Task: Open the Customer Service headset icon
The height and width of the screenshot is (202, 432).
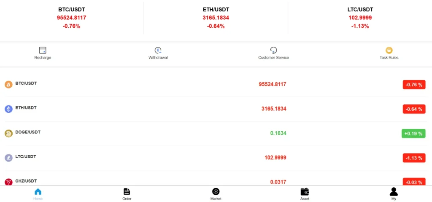Action: click(273, 50)
